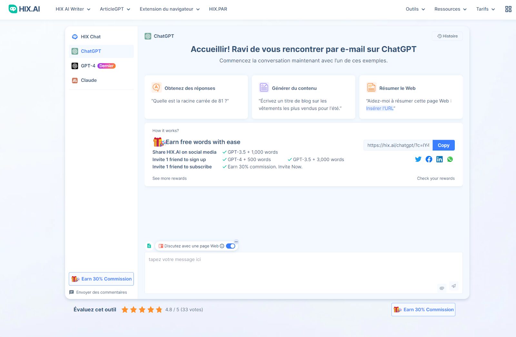
Task: Choose the racine carrée de 81 example
Action: (x=190, y=101)
